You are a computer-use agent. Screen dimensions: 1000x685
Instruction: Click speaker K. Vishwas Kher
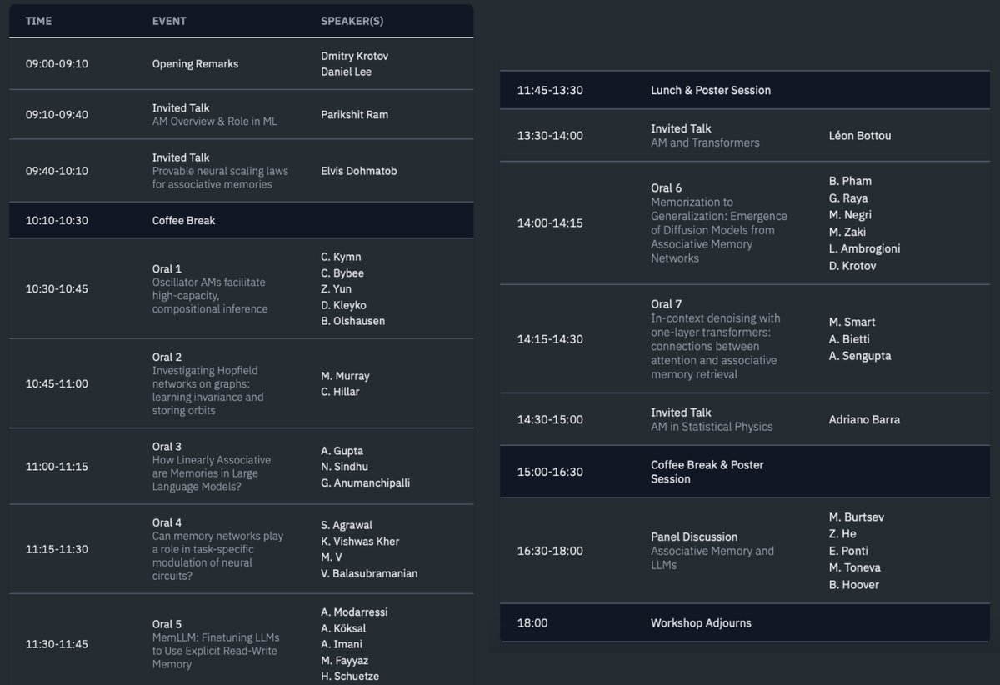coord(360,542)
